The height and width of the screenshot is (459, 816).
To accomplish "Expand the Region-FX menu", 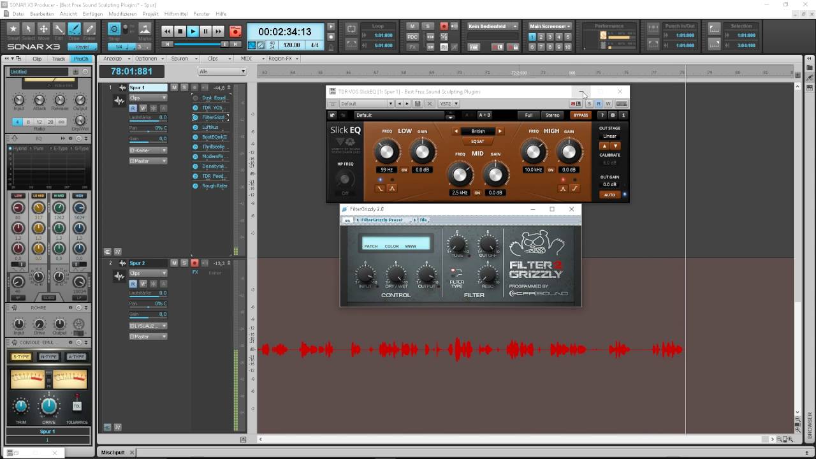I will click(x=282, y=59).
